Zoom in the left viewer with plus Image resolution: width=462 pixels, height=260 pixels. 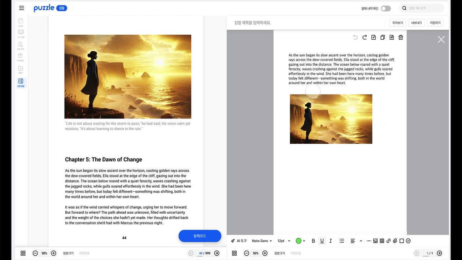coord(53,253)
